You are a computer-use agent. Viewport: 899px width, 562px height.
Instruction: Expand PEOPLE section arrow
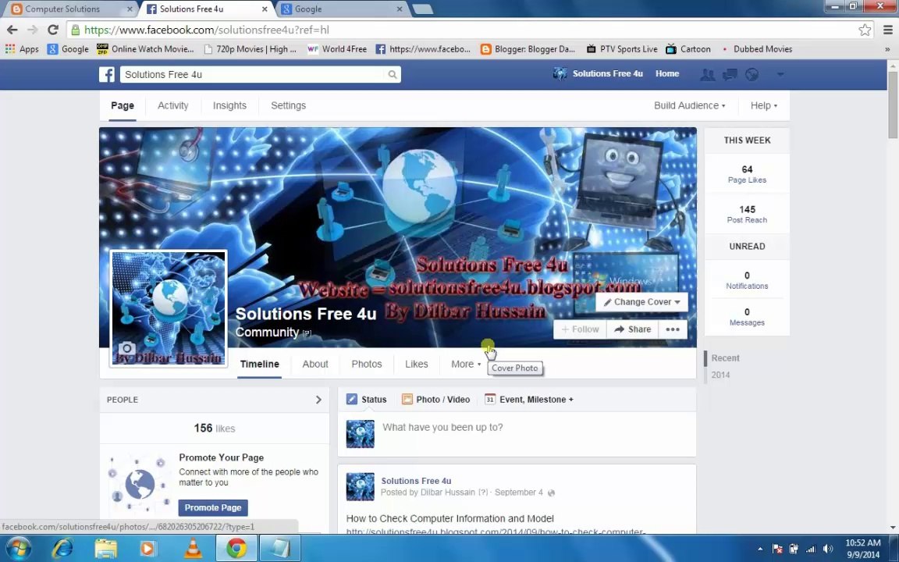(318, 400)
